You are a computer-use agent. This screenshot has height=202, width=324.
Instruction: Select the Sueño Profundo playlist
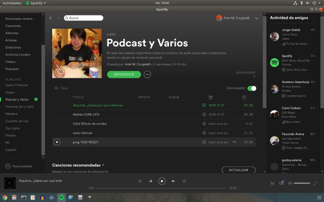(17, 85)
